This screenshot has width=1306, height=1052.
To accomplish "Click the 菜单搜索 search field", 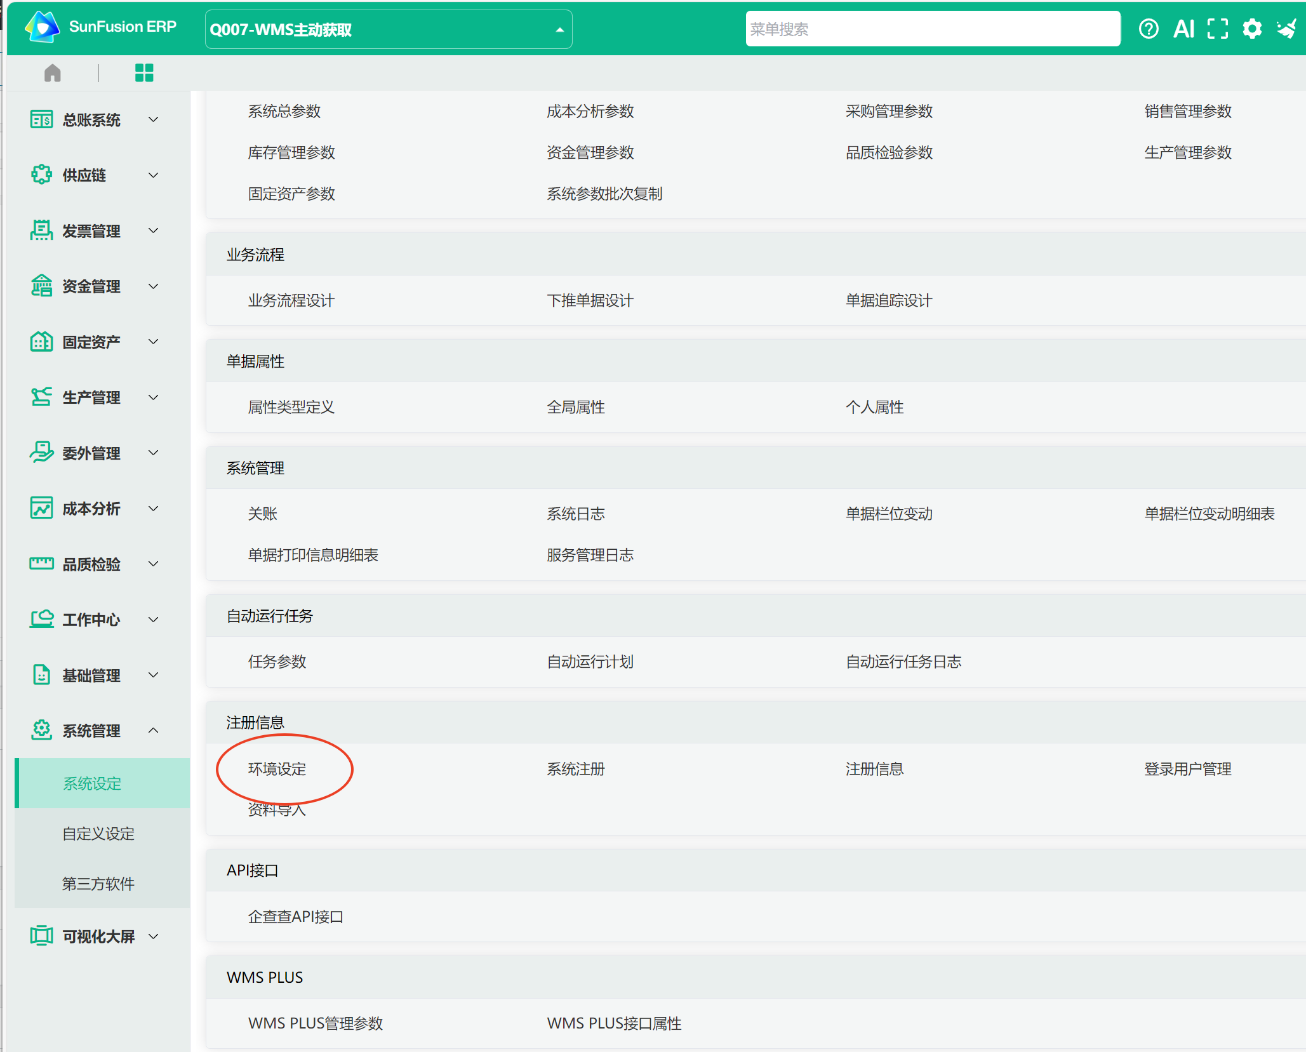I will click(933, 29).
